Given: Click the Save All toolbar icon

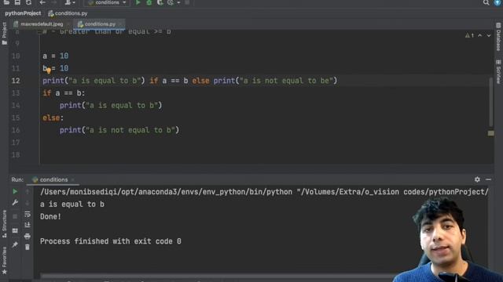Looking at the screenshot, I should click(x=17, y=2).
